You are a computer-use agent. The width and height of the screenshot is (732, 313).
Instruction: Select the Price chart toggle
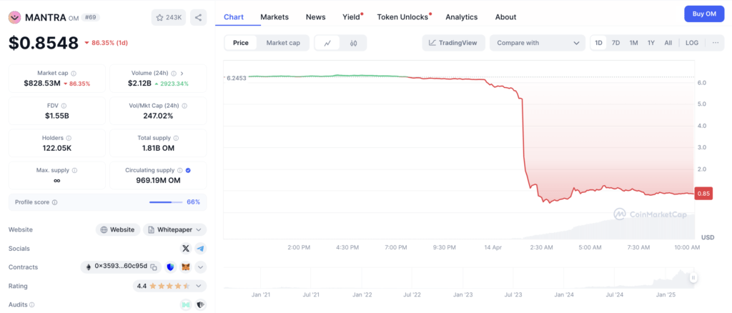click(x=241, y=43)
